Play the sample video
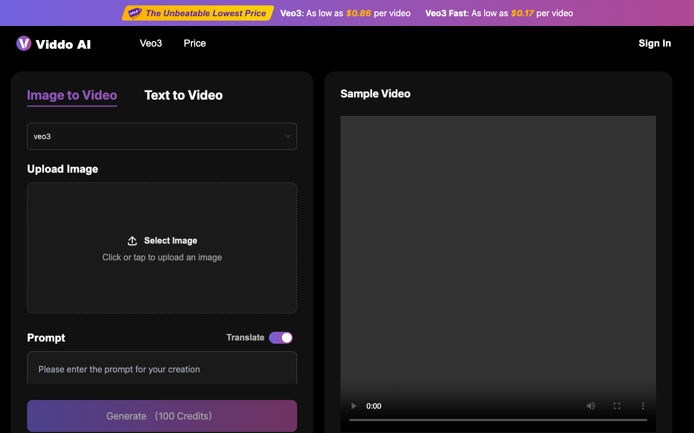Viewport: 694px width, 433px height. (x=354, y=406)
